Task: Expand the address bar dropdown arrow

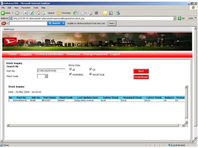Action: point(175,19)
